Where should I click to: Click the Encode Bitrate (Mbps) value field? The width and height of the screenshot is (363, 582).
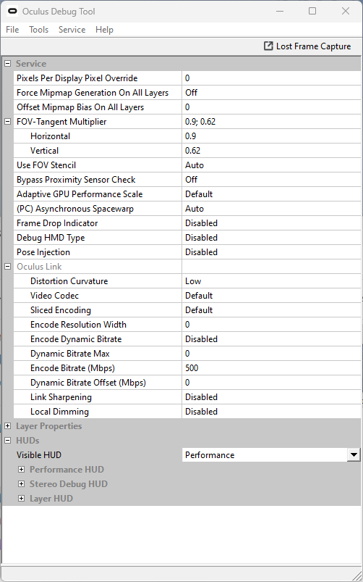pyautogui.click(x=271, y=368)
